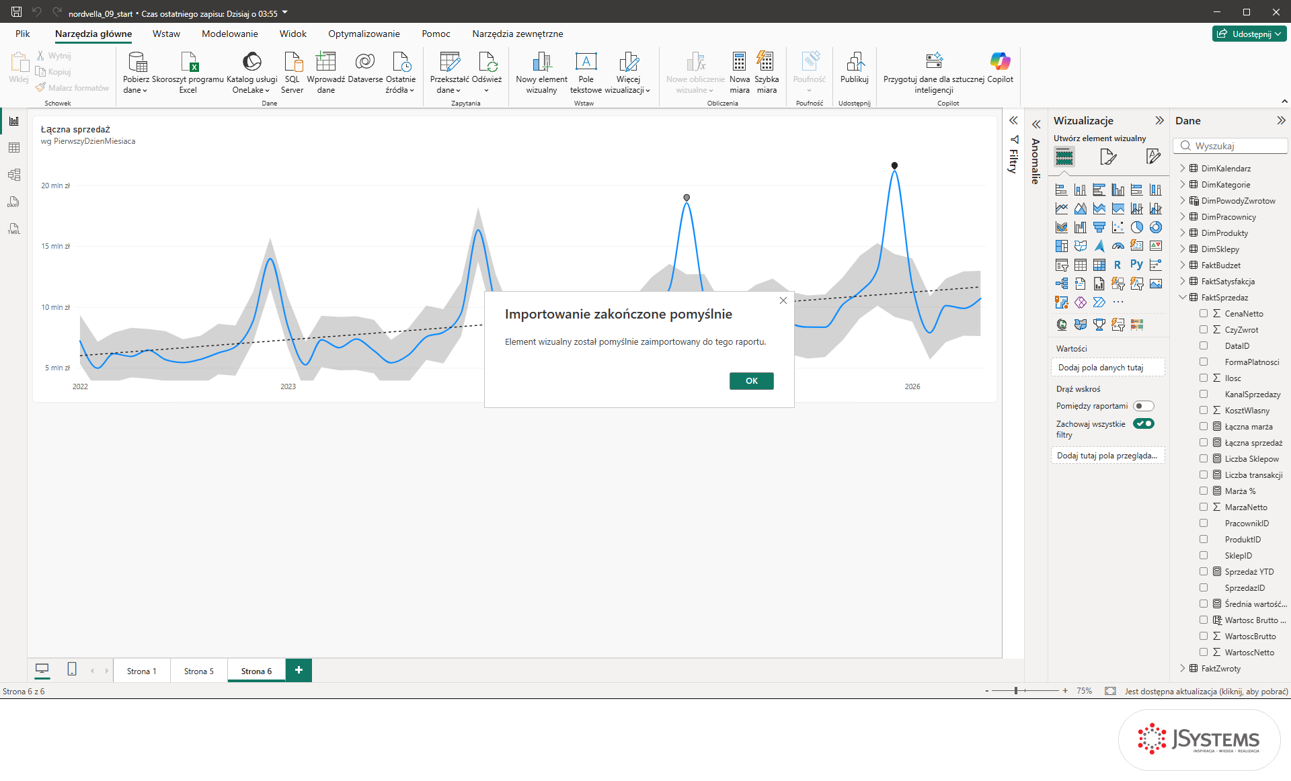
Task: Switch to Strona 5 page tab
Action: 199,671
